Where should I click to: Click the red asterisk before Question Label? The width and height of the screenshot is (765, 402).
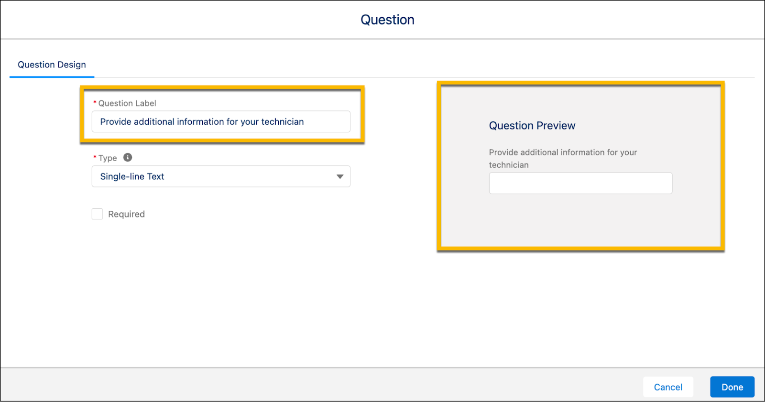tap(95, 103)
